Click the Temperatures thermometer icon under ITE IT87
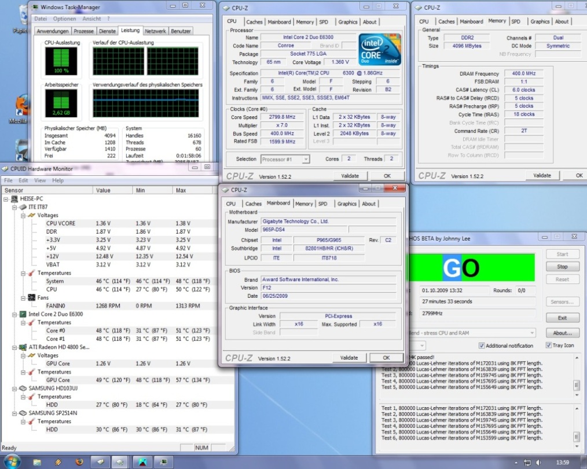 click(x=31, y=273)
